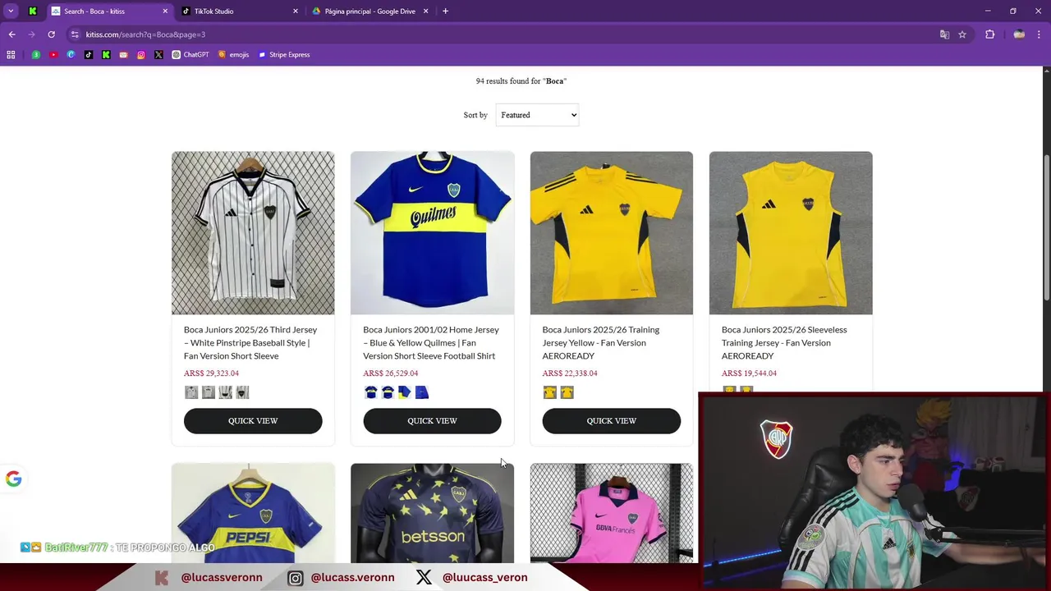Close the TikTok Studio tab

click(x=295, y=11)
